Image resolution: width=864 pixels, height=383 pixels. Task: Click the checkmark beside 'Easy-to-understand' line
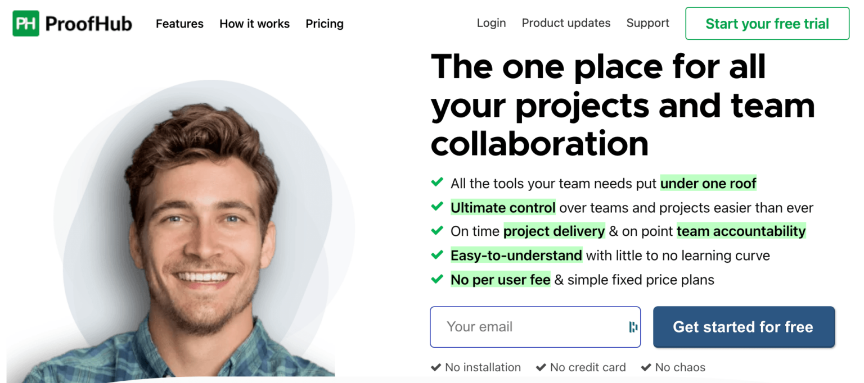coord(438,254)
